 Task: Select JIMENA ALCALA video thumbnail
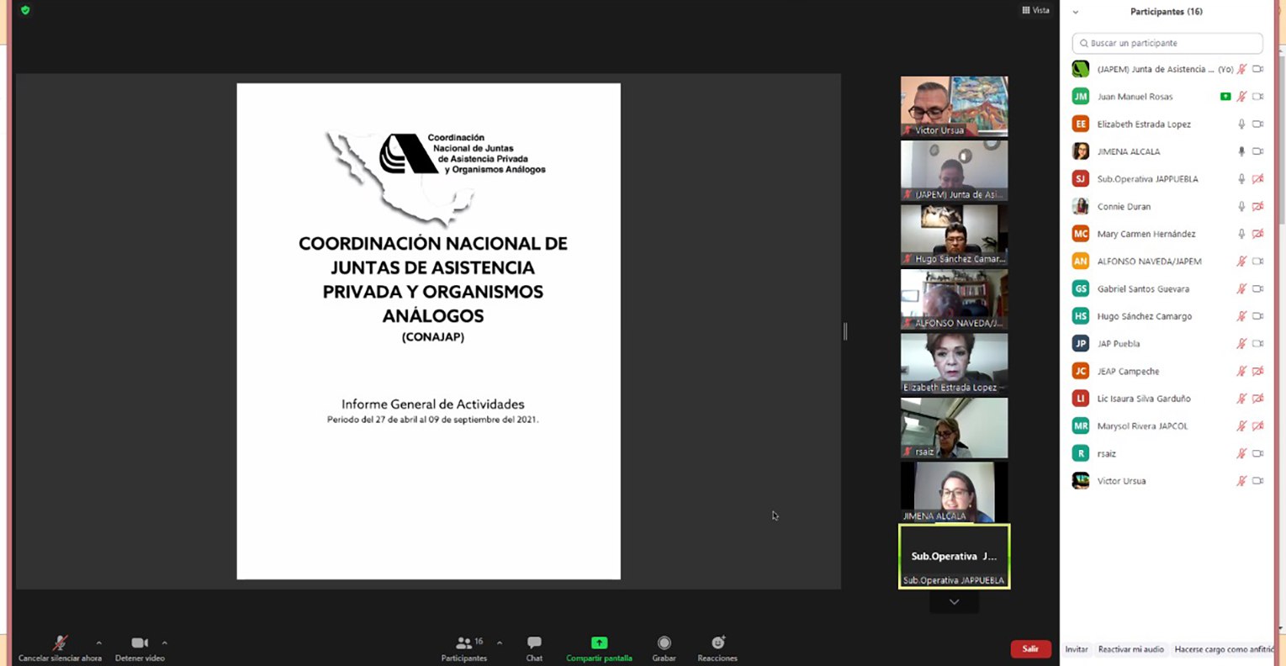pyautogui.click(x=954, y=492)
